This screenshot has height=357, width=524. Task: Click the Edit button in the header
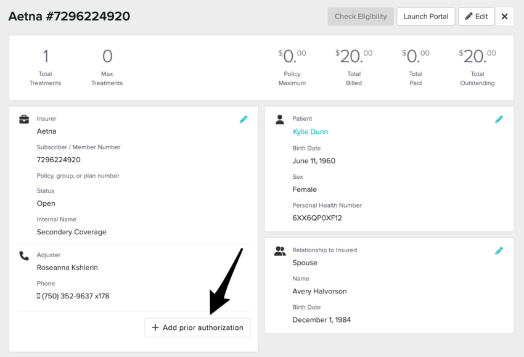tap(476, 17)
